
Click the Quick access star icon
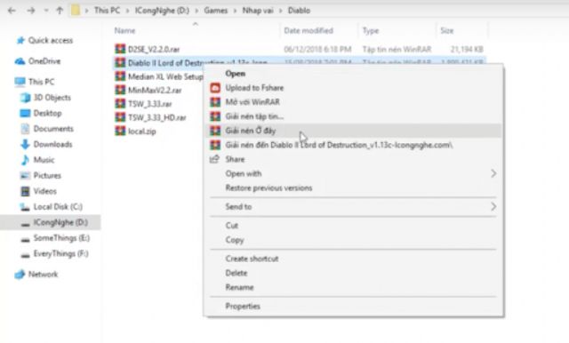click(20, 40)
